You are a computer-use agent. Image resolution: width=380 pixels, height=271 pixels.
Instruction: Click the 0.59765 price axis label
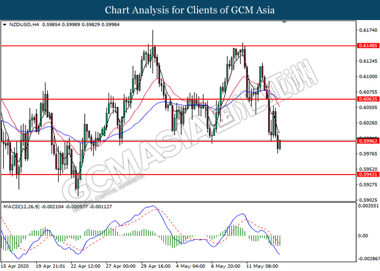coord(368,154)
